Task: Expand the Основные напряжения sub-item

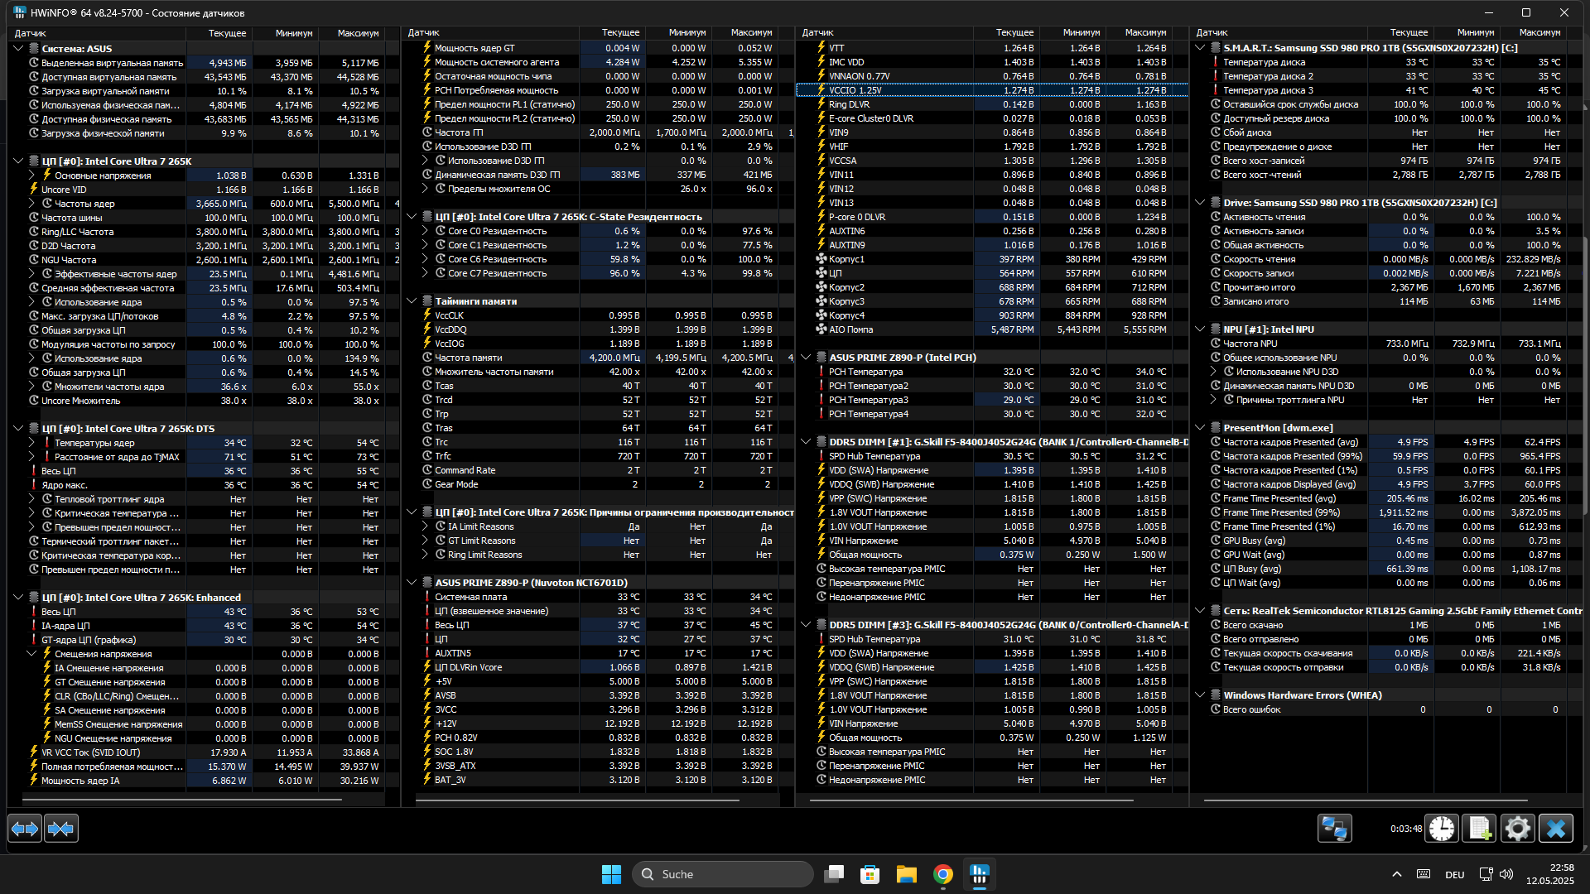Action: tap(31, 175)
